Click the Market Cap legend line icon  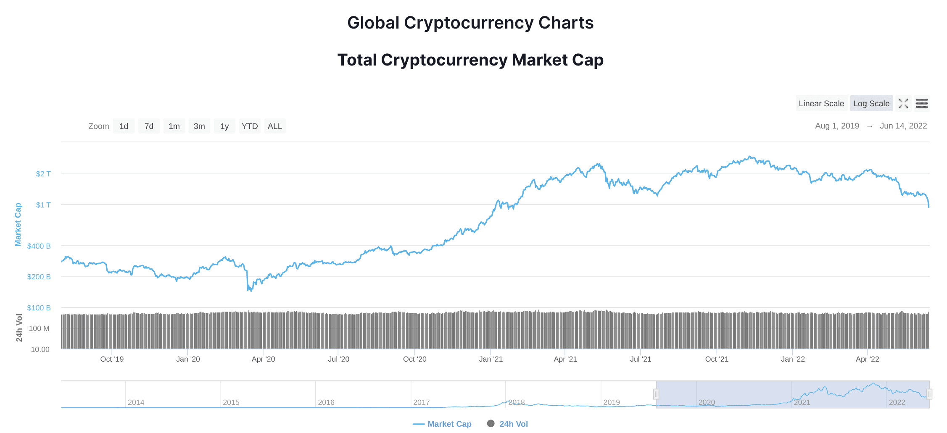point(418,424)
